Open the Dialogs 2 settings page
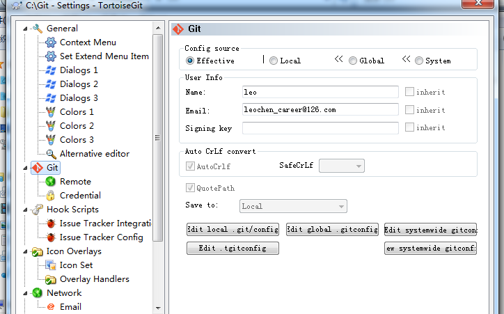This screenshot has width=504, height=314. tap(79, 84)
